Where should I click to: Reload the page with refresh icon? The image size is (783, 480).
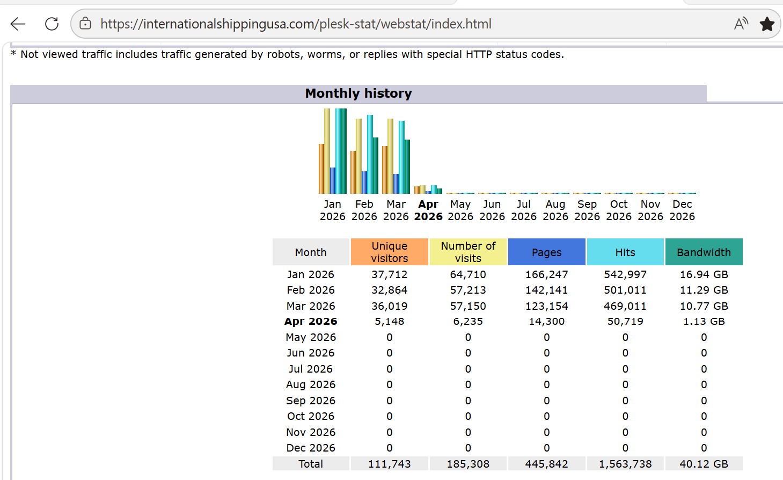tap(52, 24)
